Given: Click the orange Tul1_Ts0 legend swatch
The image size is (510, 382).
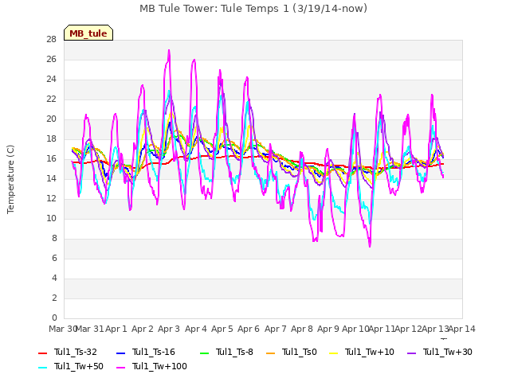Looking at the screenshot, I should 271,353.
